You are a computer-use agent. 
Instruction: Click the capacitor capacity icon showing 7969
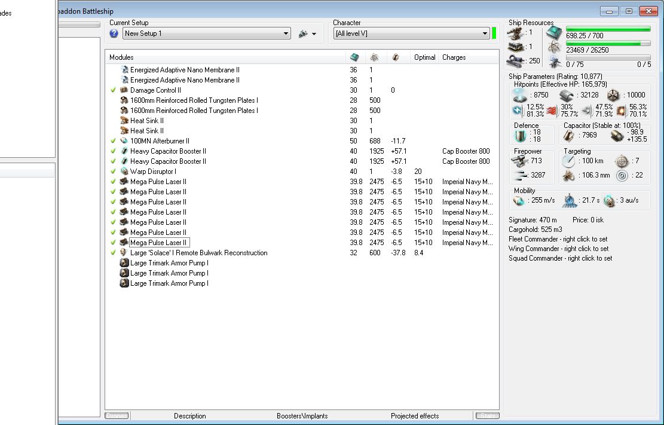coord(569,136)
